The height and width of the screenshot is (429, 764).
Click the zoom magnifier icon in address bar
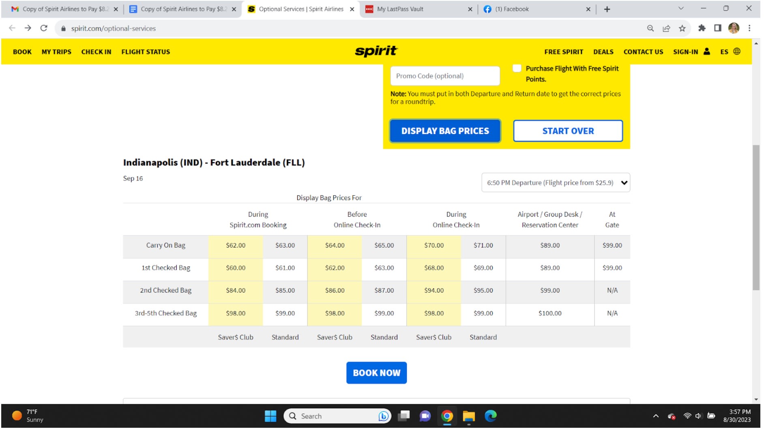tap(650, 28)
